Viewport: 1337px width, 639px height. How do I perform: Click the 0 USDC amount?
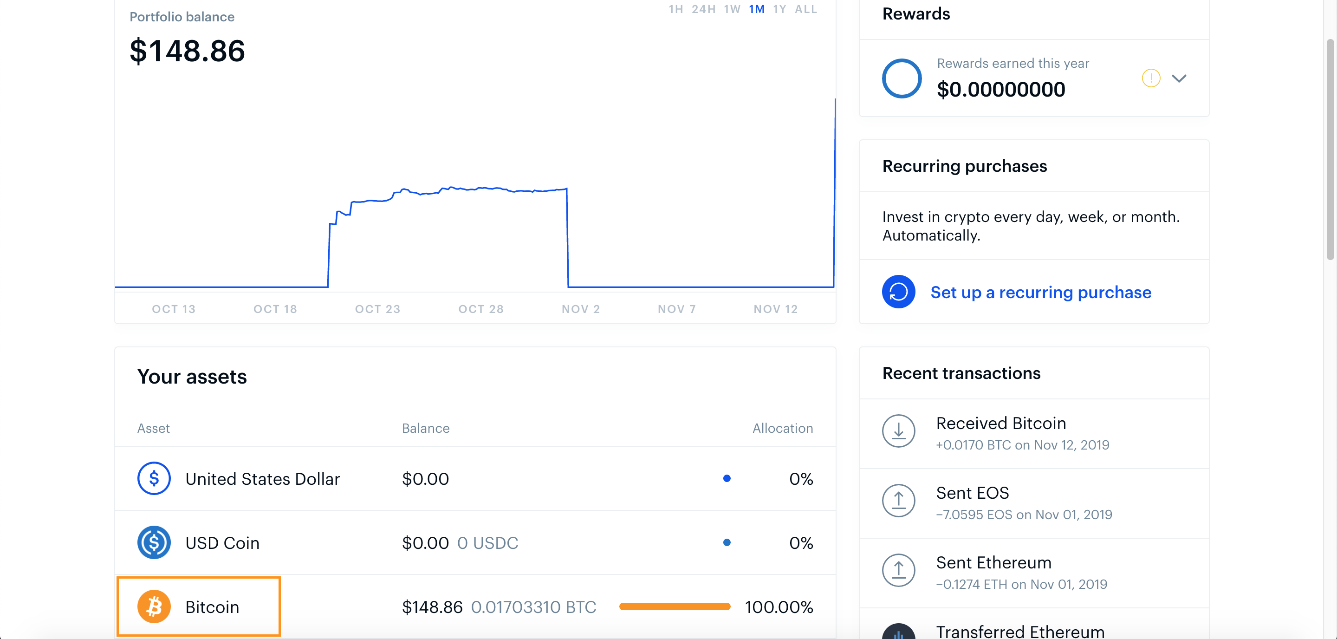pyautogui.click(x=487, y=543)
